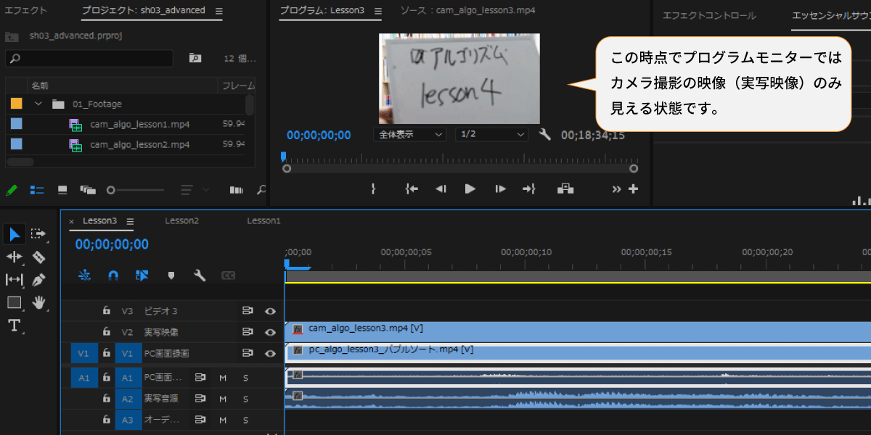This screenshot has width=871, height=435.
Task: Close the Lesson3 timeline tab
Action: click(71, 221)
